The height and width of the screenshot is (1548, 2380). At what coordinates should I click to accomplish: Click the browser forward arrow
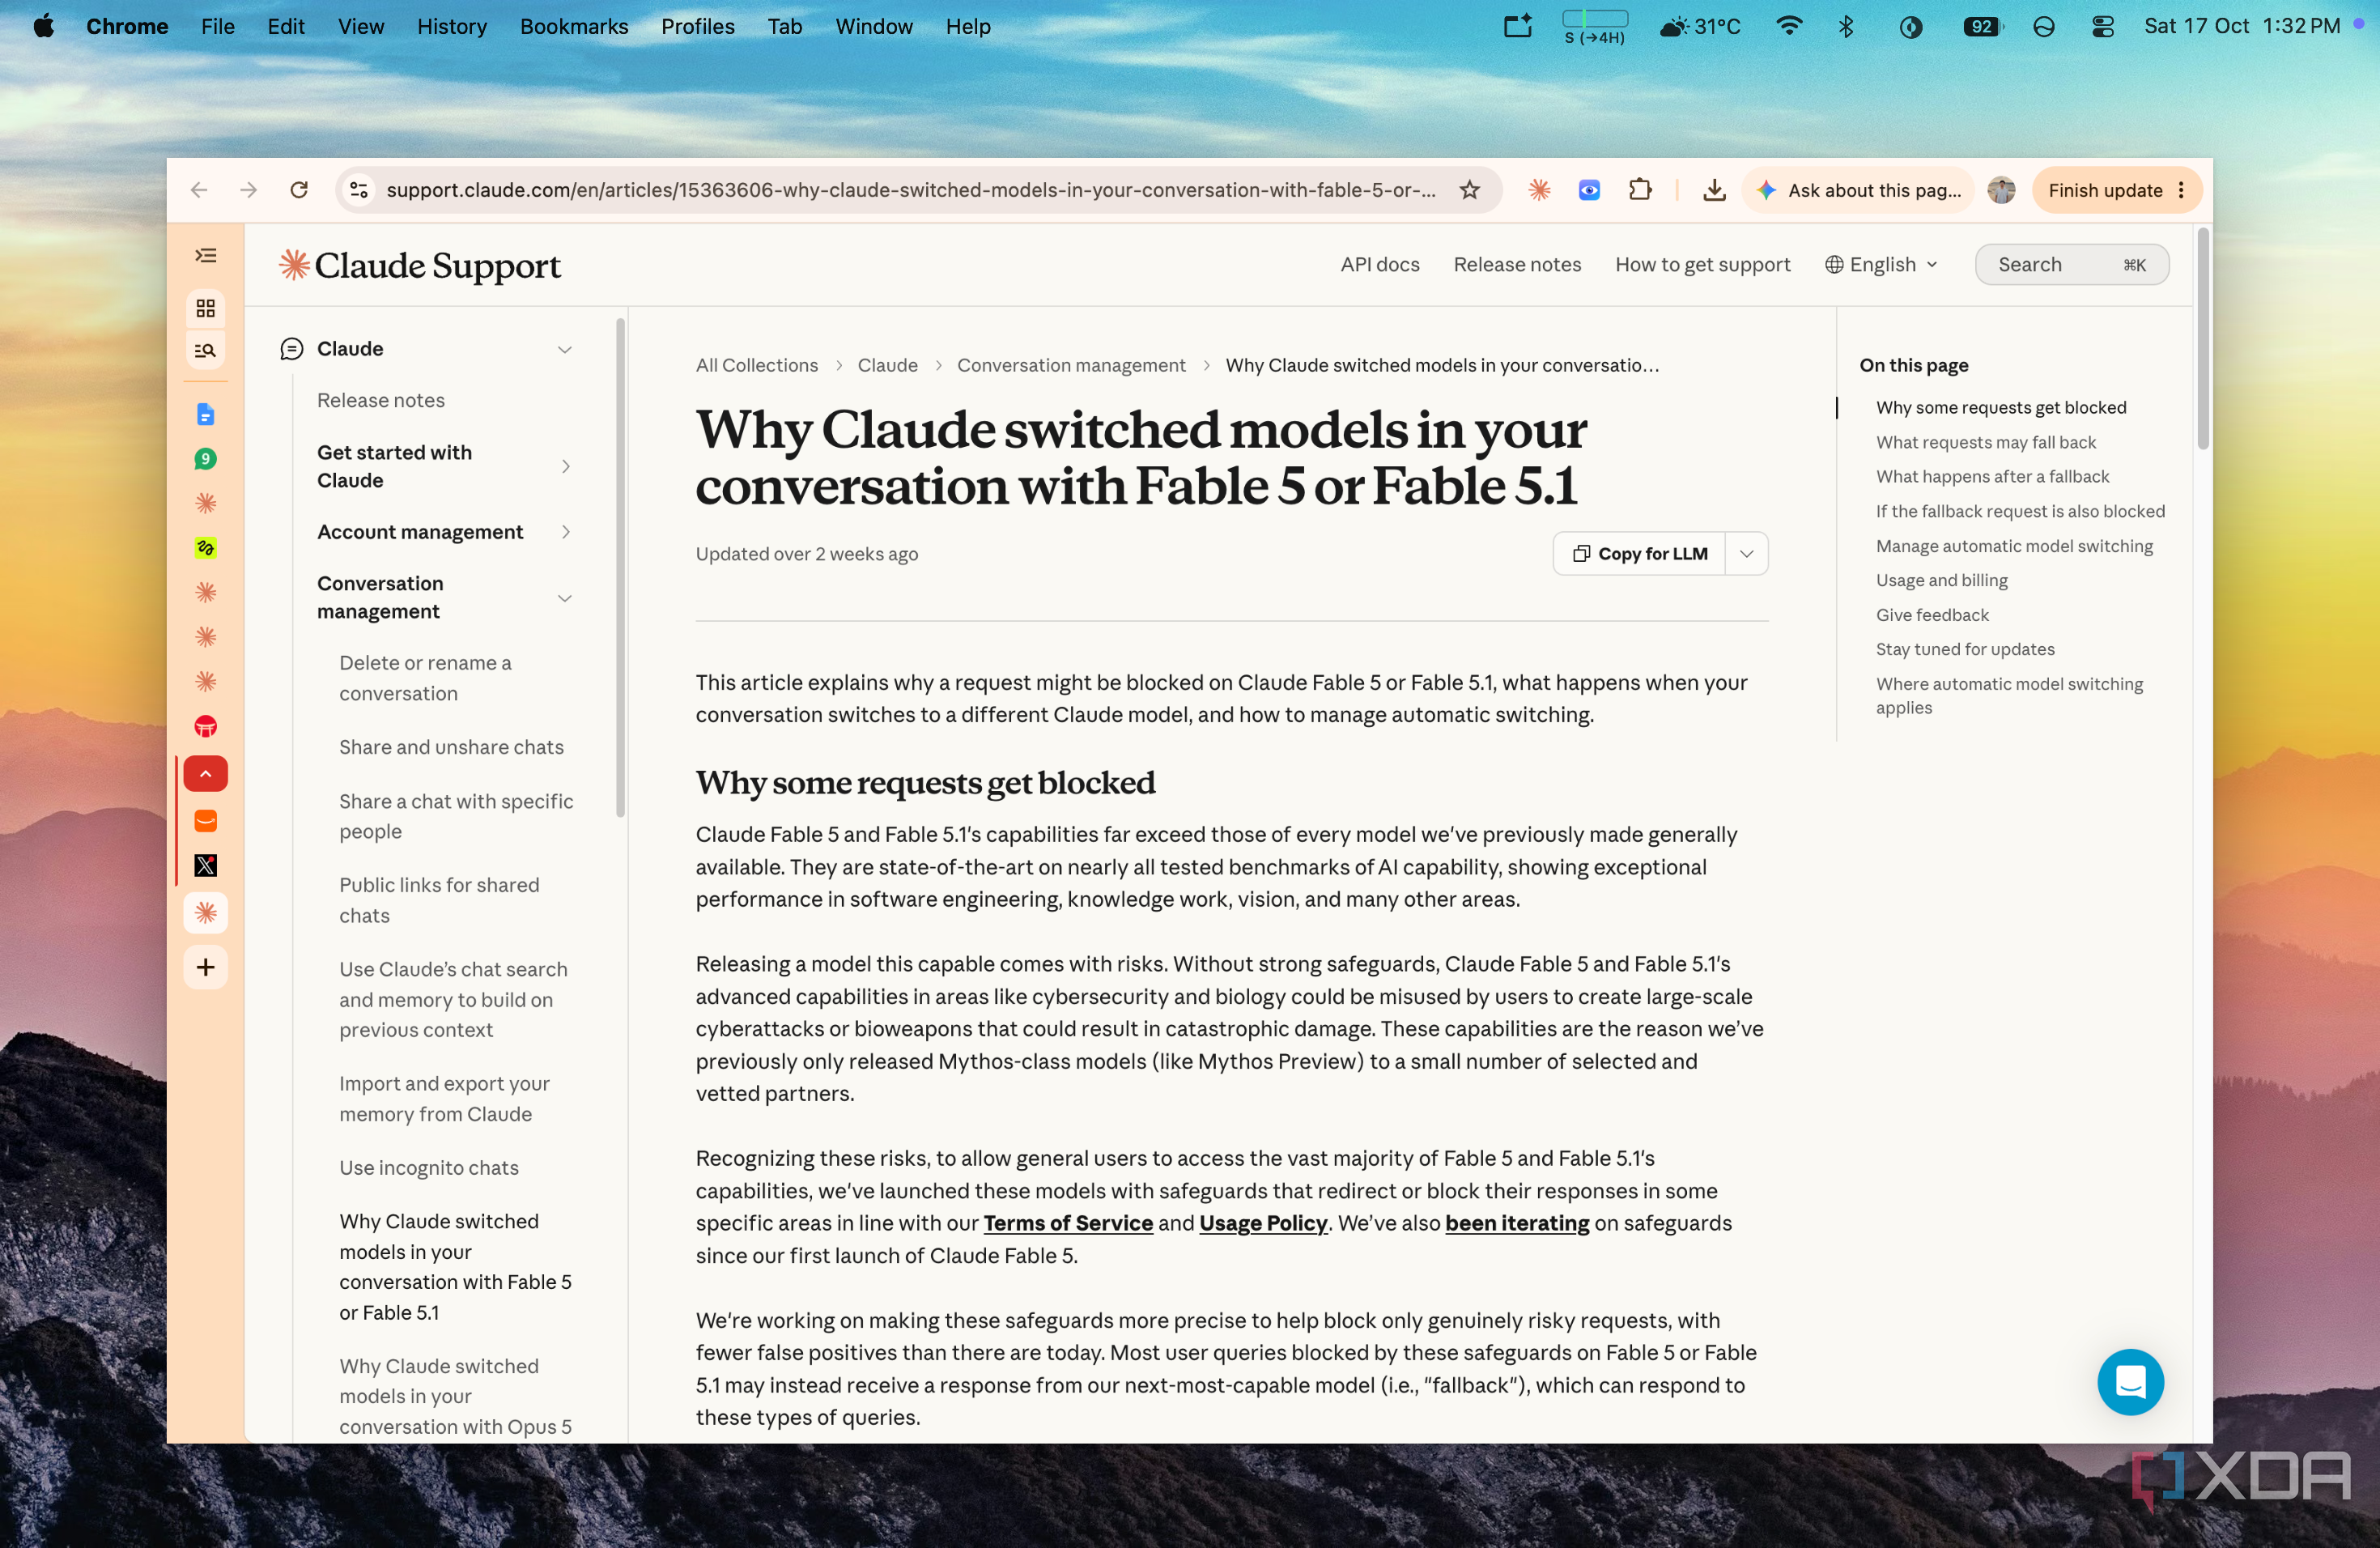pos(248,190)
